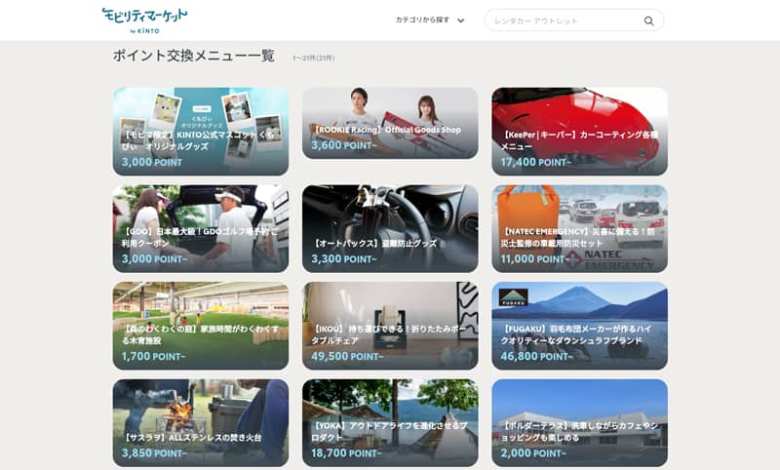Open the KeePer カーコーティング各種メニュー card

pyautogui.click(x=579, y=132)
